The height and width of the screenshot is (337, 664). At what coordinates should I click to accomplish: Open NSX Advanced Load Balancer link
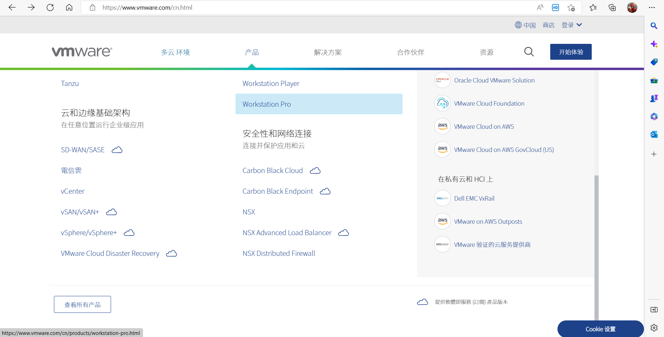coord(287,233)
